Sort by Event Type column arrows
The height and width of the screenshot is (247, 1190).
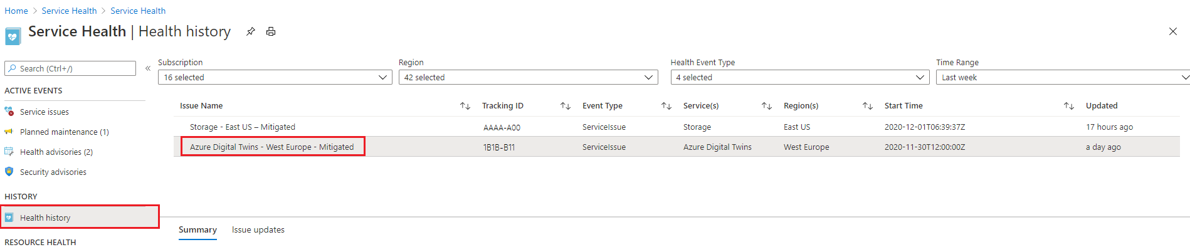tap(666, 106)
